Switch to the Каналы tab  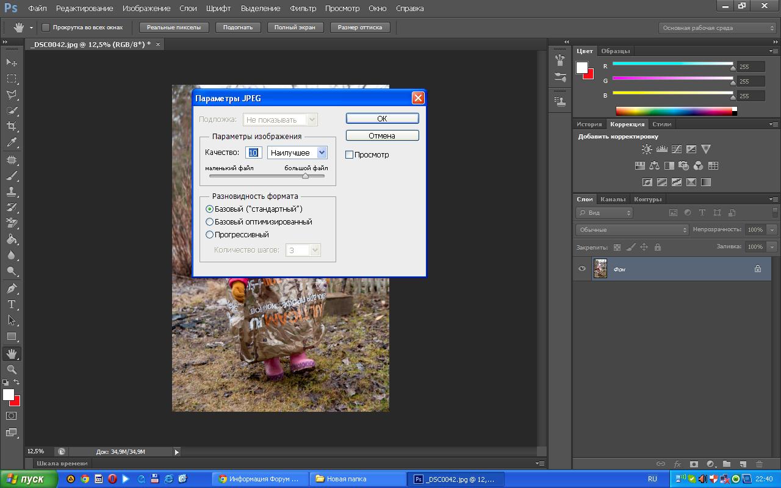click(613, 199)
